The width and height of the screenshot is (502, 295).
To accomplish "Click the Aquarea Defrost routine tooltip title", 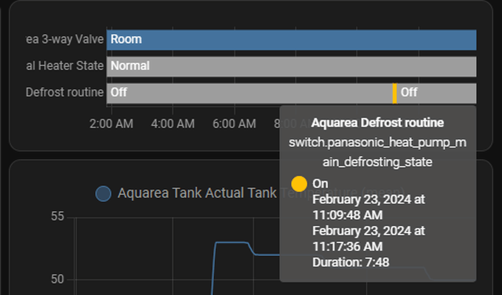I will coord(378,123).
